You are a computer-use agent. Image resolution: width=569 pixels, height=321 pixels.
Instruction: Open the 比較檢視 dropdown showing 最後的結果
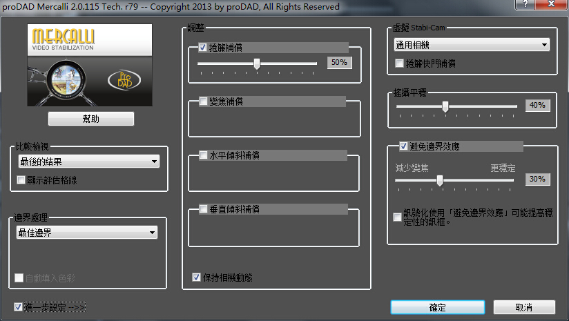[89, 162]
